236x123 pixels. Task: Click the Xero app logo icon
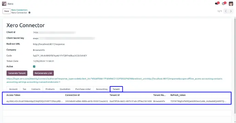4,4
